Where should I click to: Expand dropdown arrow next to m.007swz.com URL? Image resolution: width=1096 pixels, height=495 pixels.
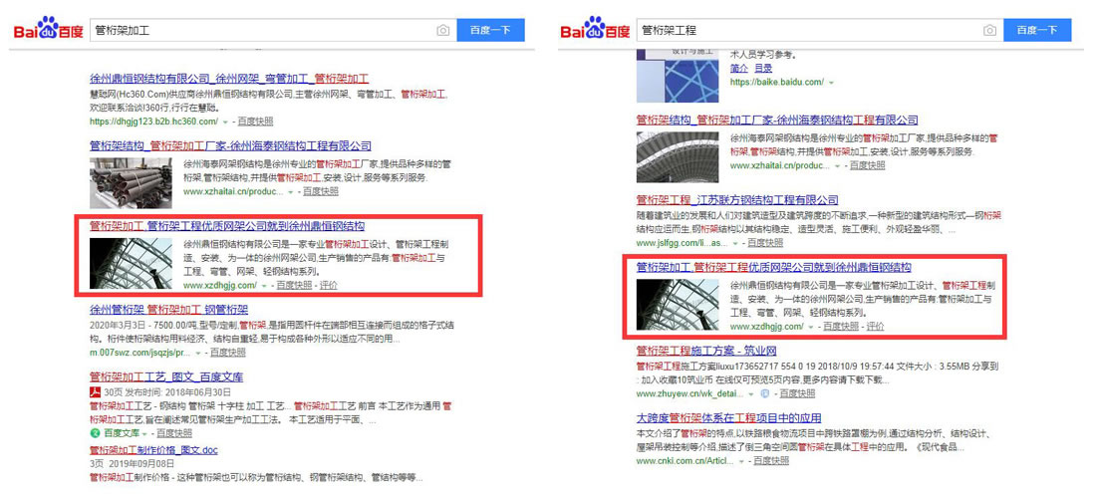click(198, 353)
